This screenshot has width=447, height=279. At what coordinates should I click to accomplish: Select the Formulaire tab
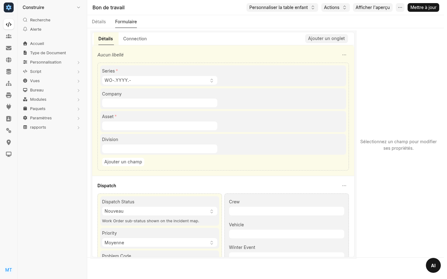126,22
